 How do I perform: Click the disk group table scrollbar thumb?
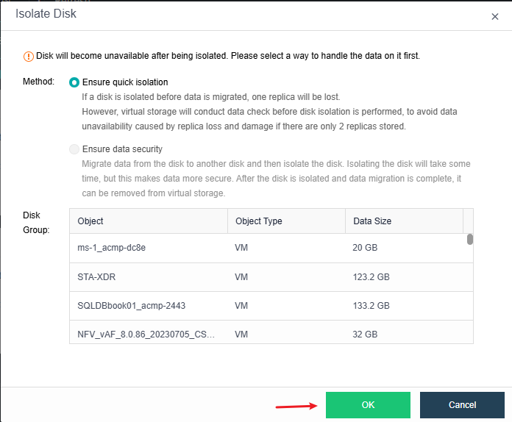470,239
